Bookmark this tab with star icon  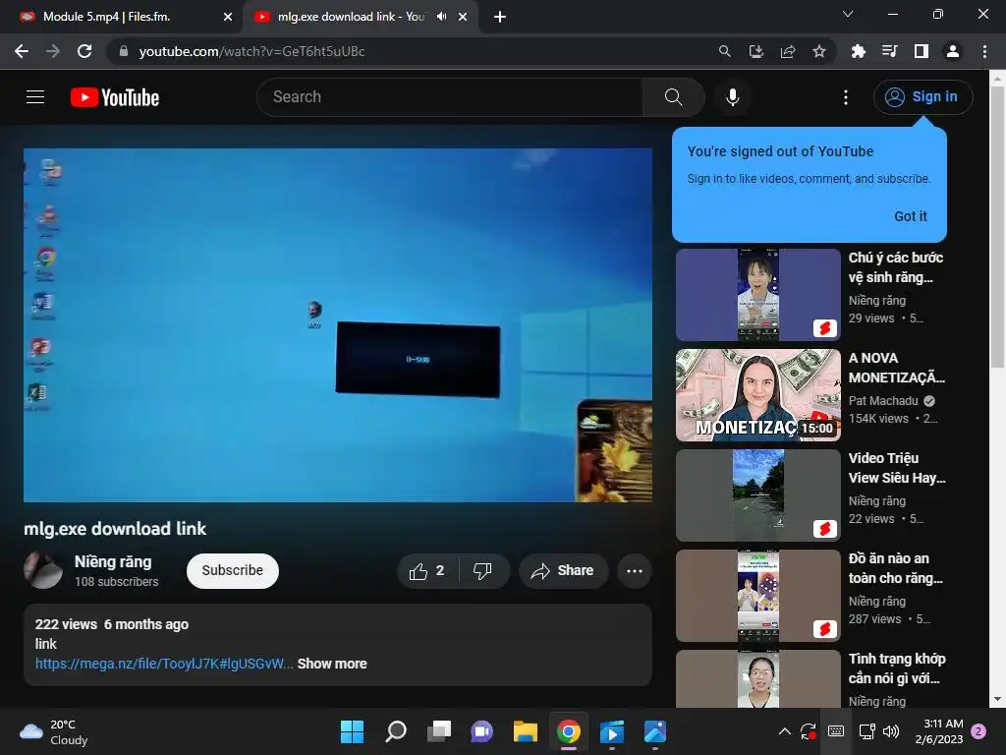818,51
